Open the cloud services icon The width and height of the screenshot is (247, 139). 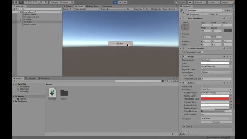click(x=190, y=2)
